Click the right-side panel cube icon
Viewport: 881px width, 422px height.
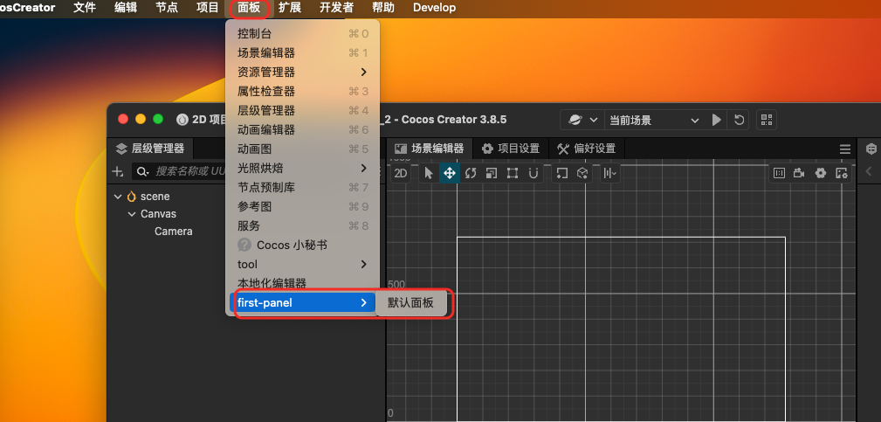[871, 149]
